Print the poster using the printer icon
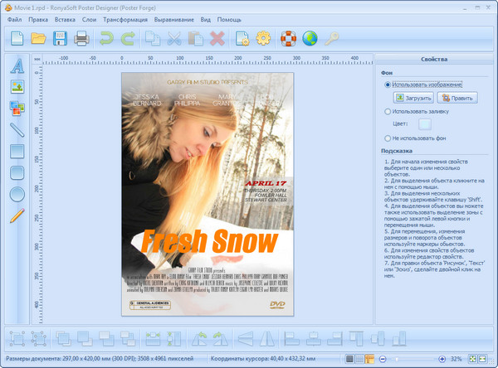 point(81,37)
